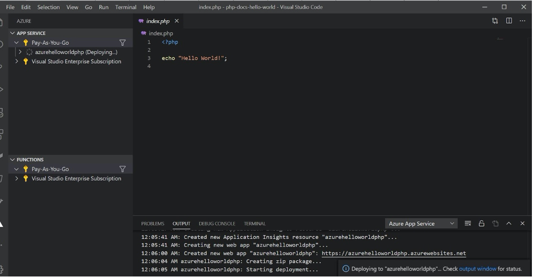Click the editor minimap preview
This screenshot has height=277, width=533.
[500, 39]
